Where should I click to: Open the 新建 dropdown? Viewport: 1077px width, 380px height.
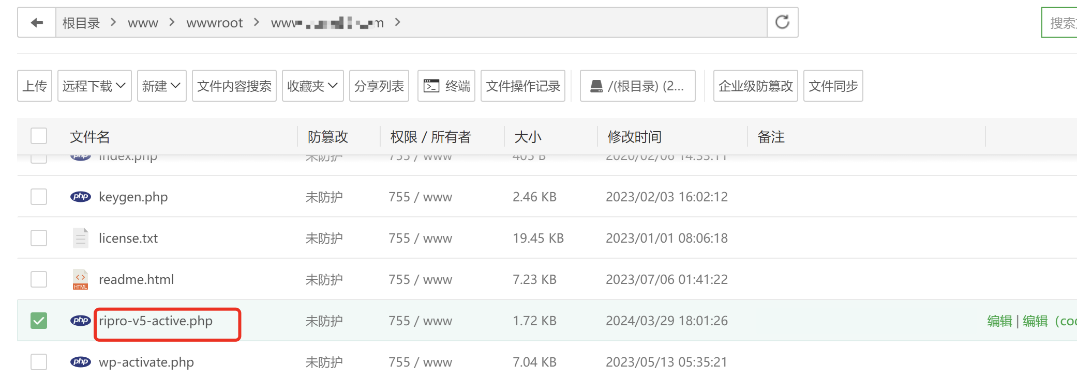tap(161, 86)
